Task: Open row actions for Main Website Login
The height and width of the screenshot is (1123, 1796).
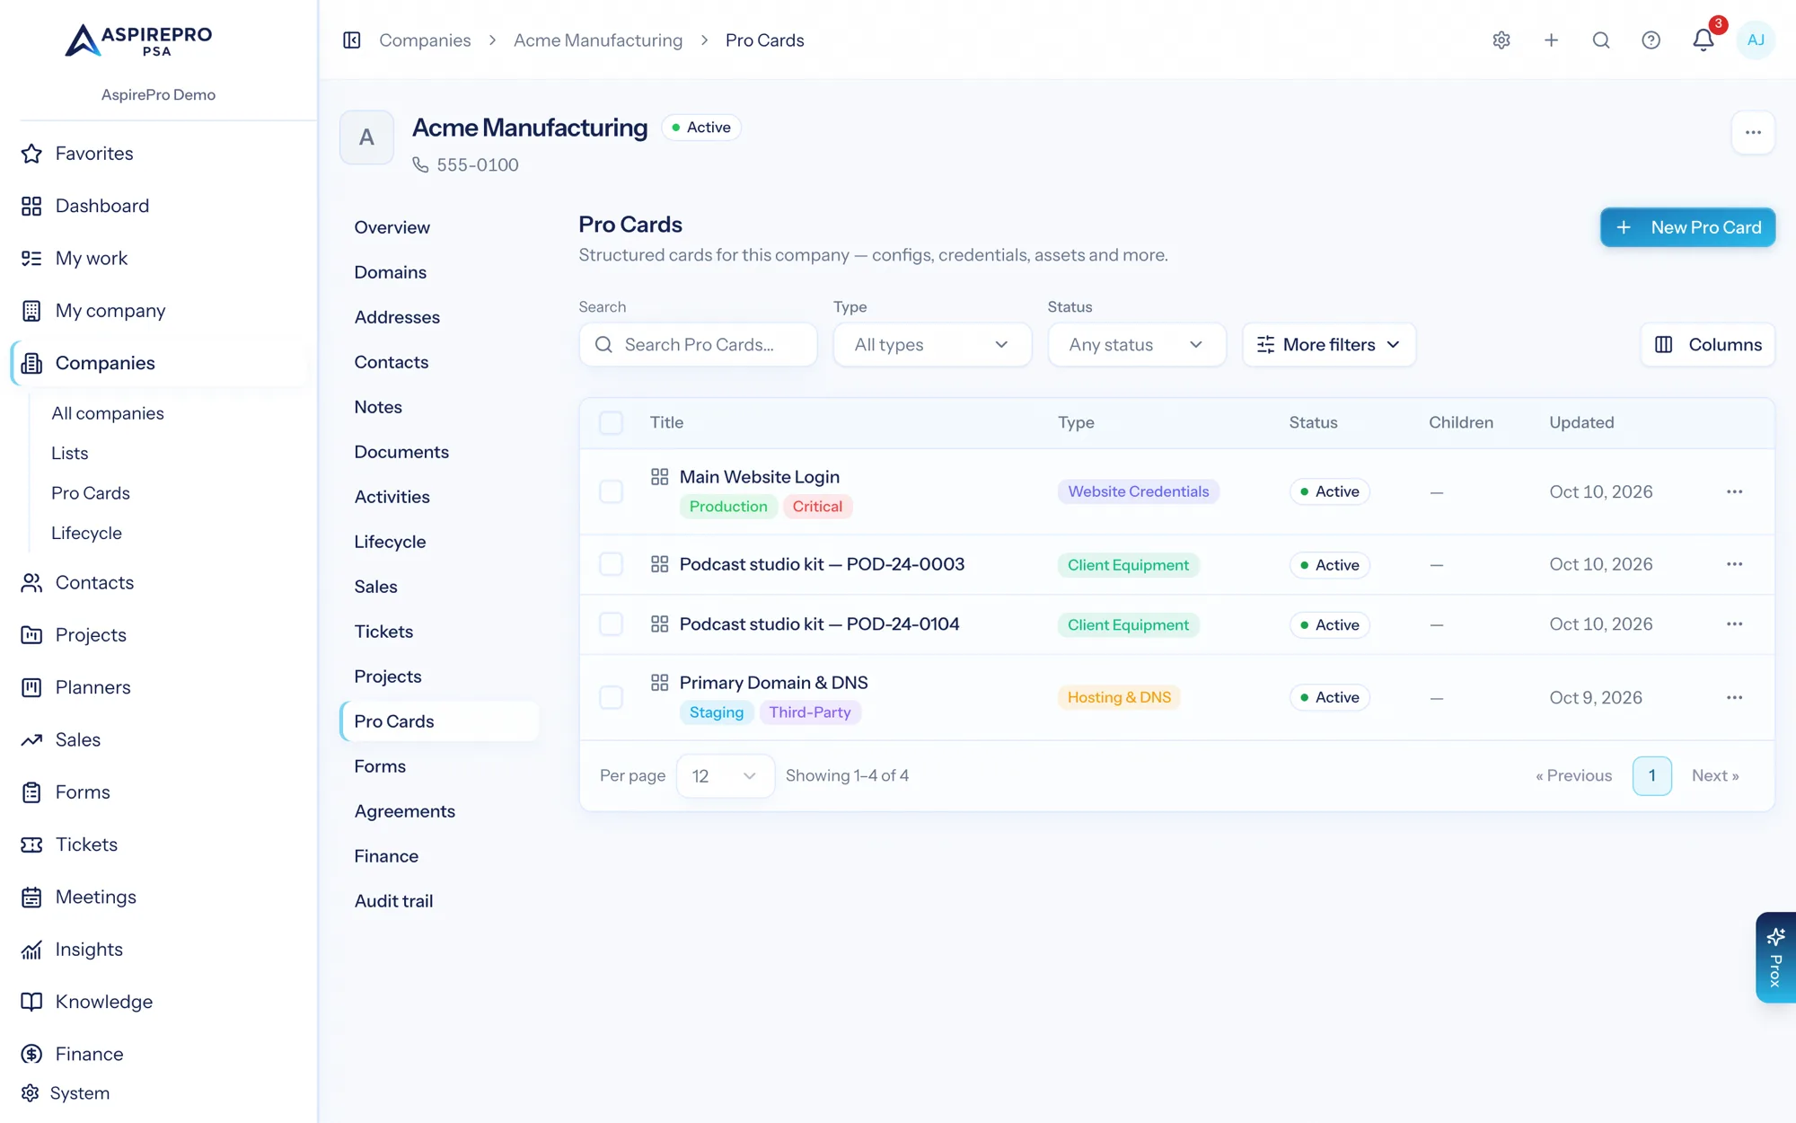Action: [1734, 491]
